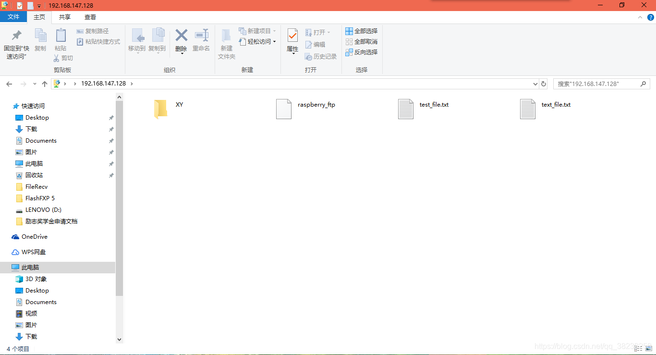
Task: Click the Delete (删除) red X icon
Action: click(x=181, y=35)
